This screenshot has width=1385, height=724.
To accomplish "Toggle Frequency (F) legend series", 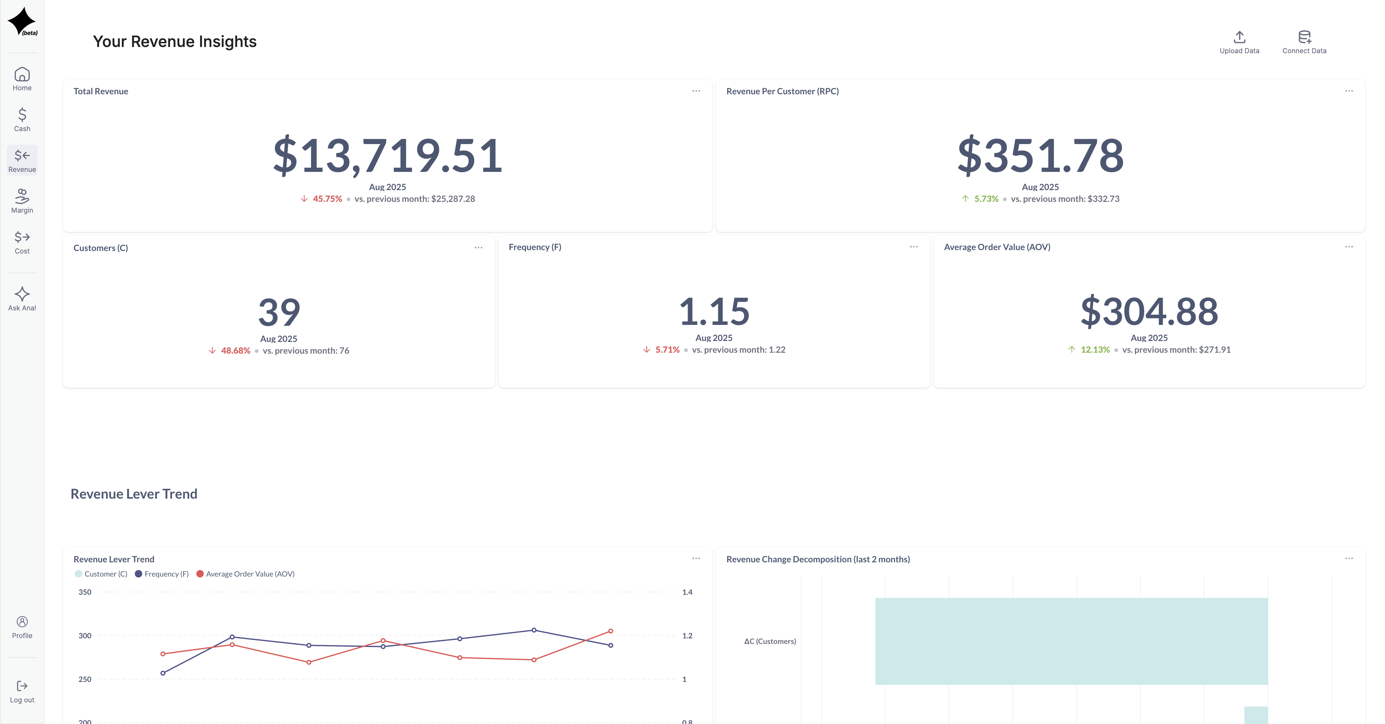I will coord(162,574).
